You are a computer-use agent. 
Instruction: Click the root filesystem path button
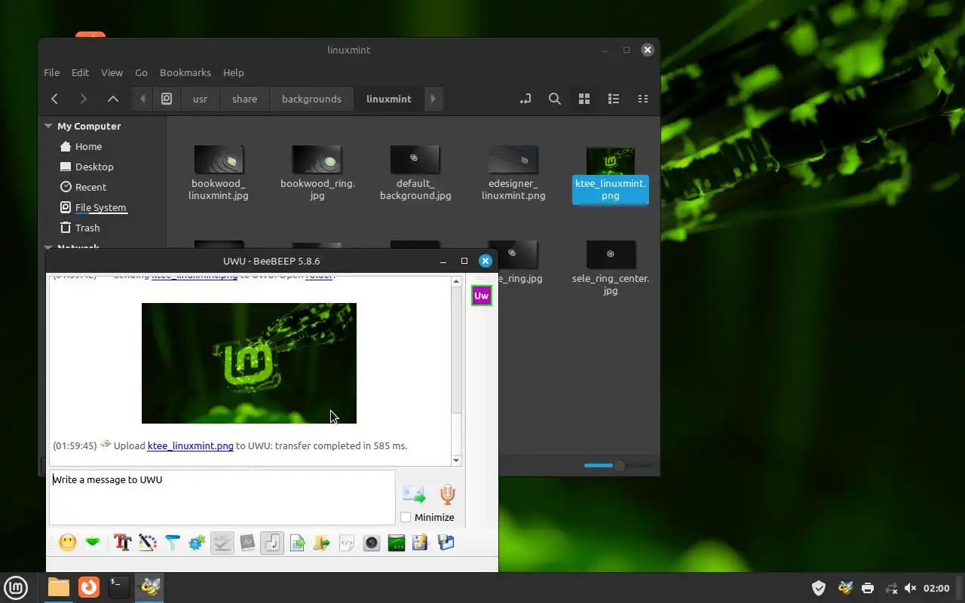[x=167, y=99]
